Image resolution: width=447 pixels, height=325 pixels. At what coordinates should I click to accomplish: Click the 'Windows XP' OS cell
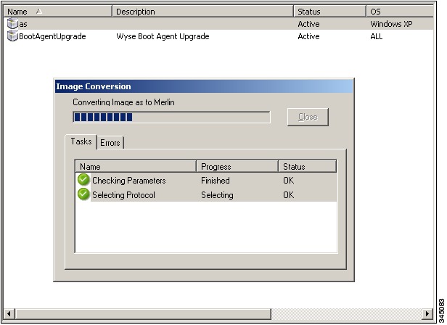pos(391,24)
